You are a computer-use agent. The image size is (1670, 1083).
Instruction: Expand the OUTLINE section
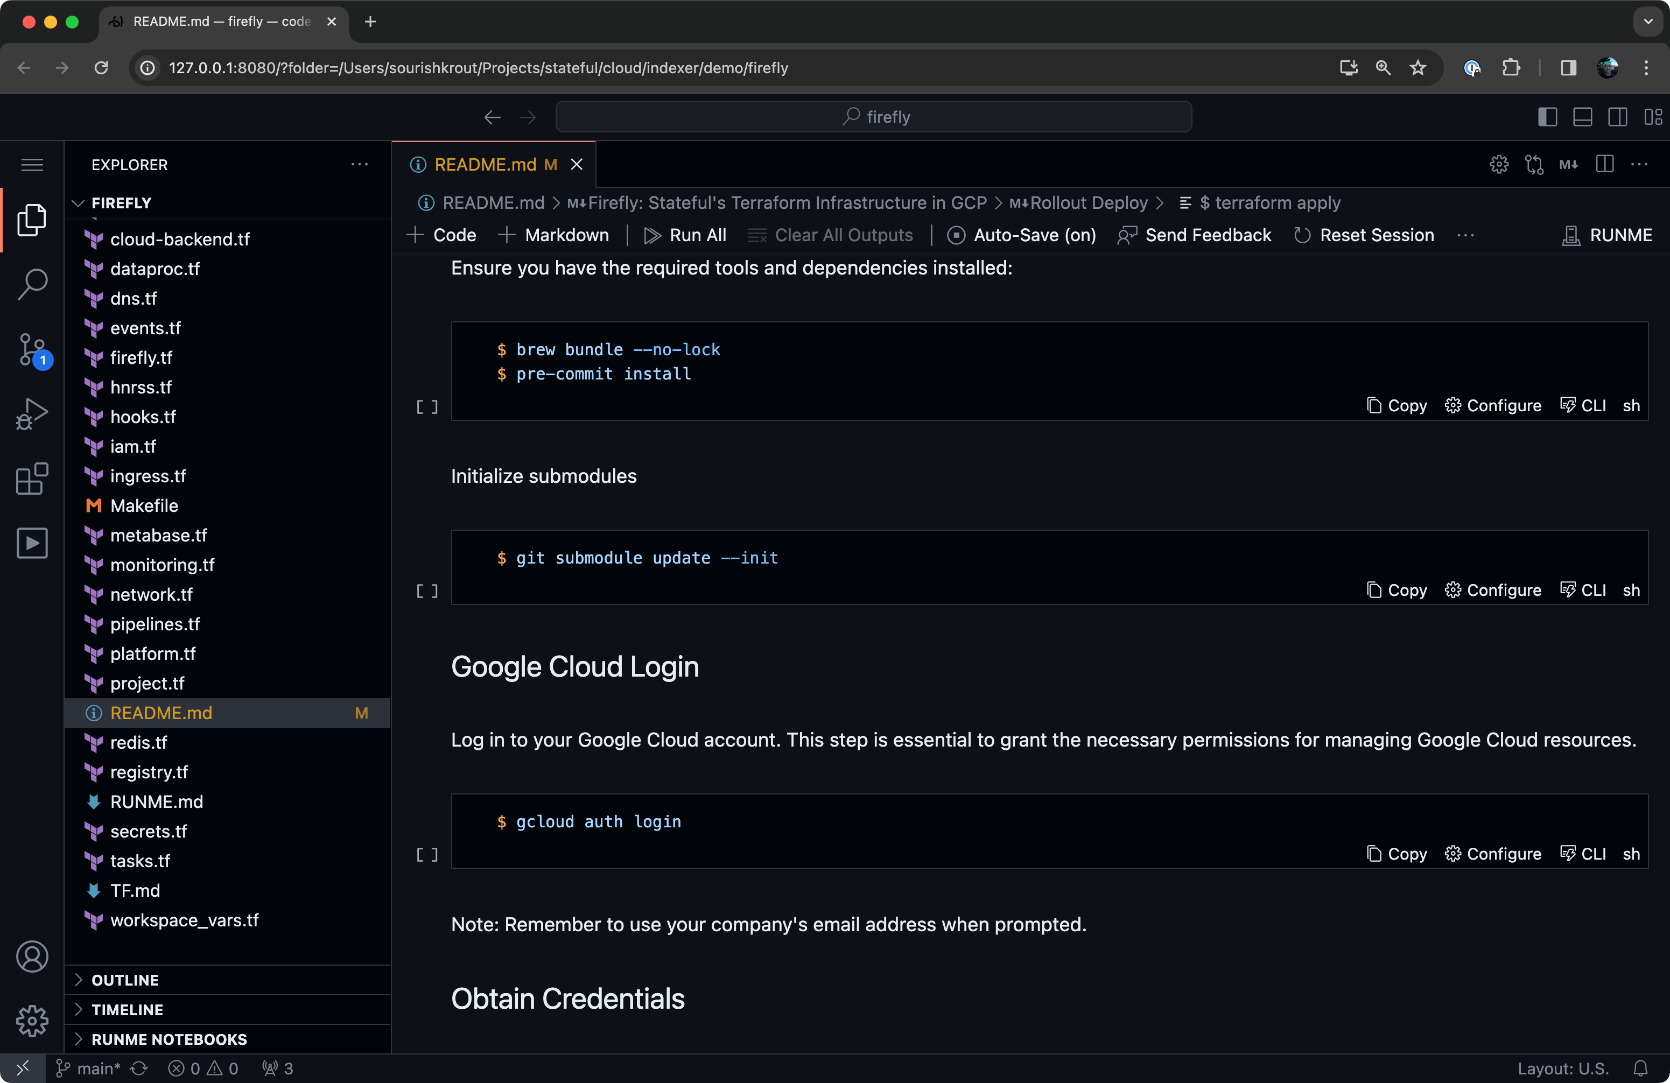(227, 980)
